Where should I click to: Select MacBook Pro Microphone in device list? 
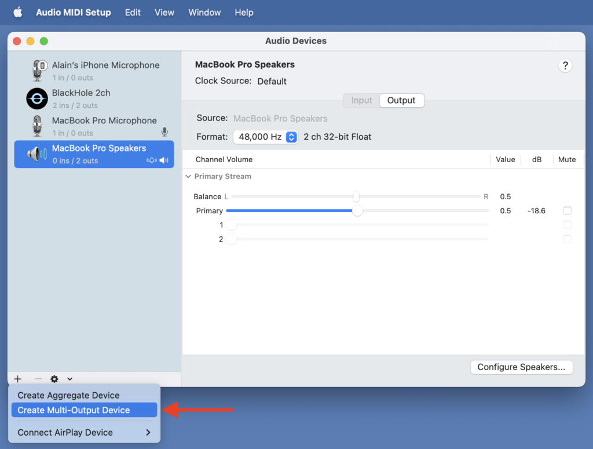pyautogui.click(x=94, y=126)
